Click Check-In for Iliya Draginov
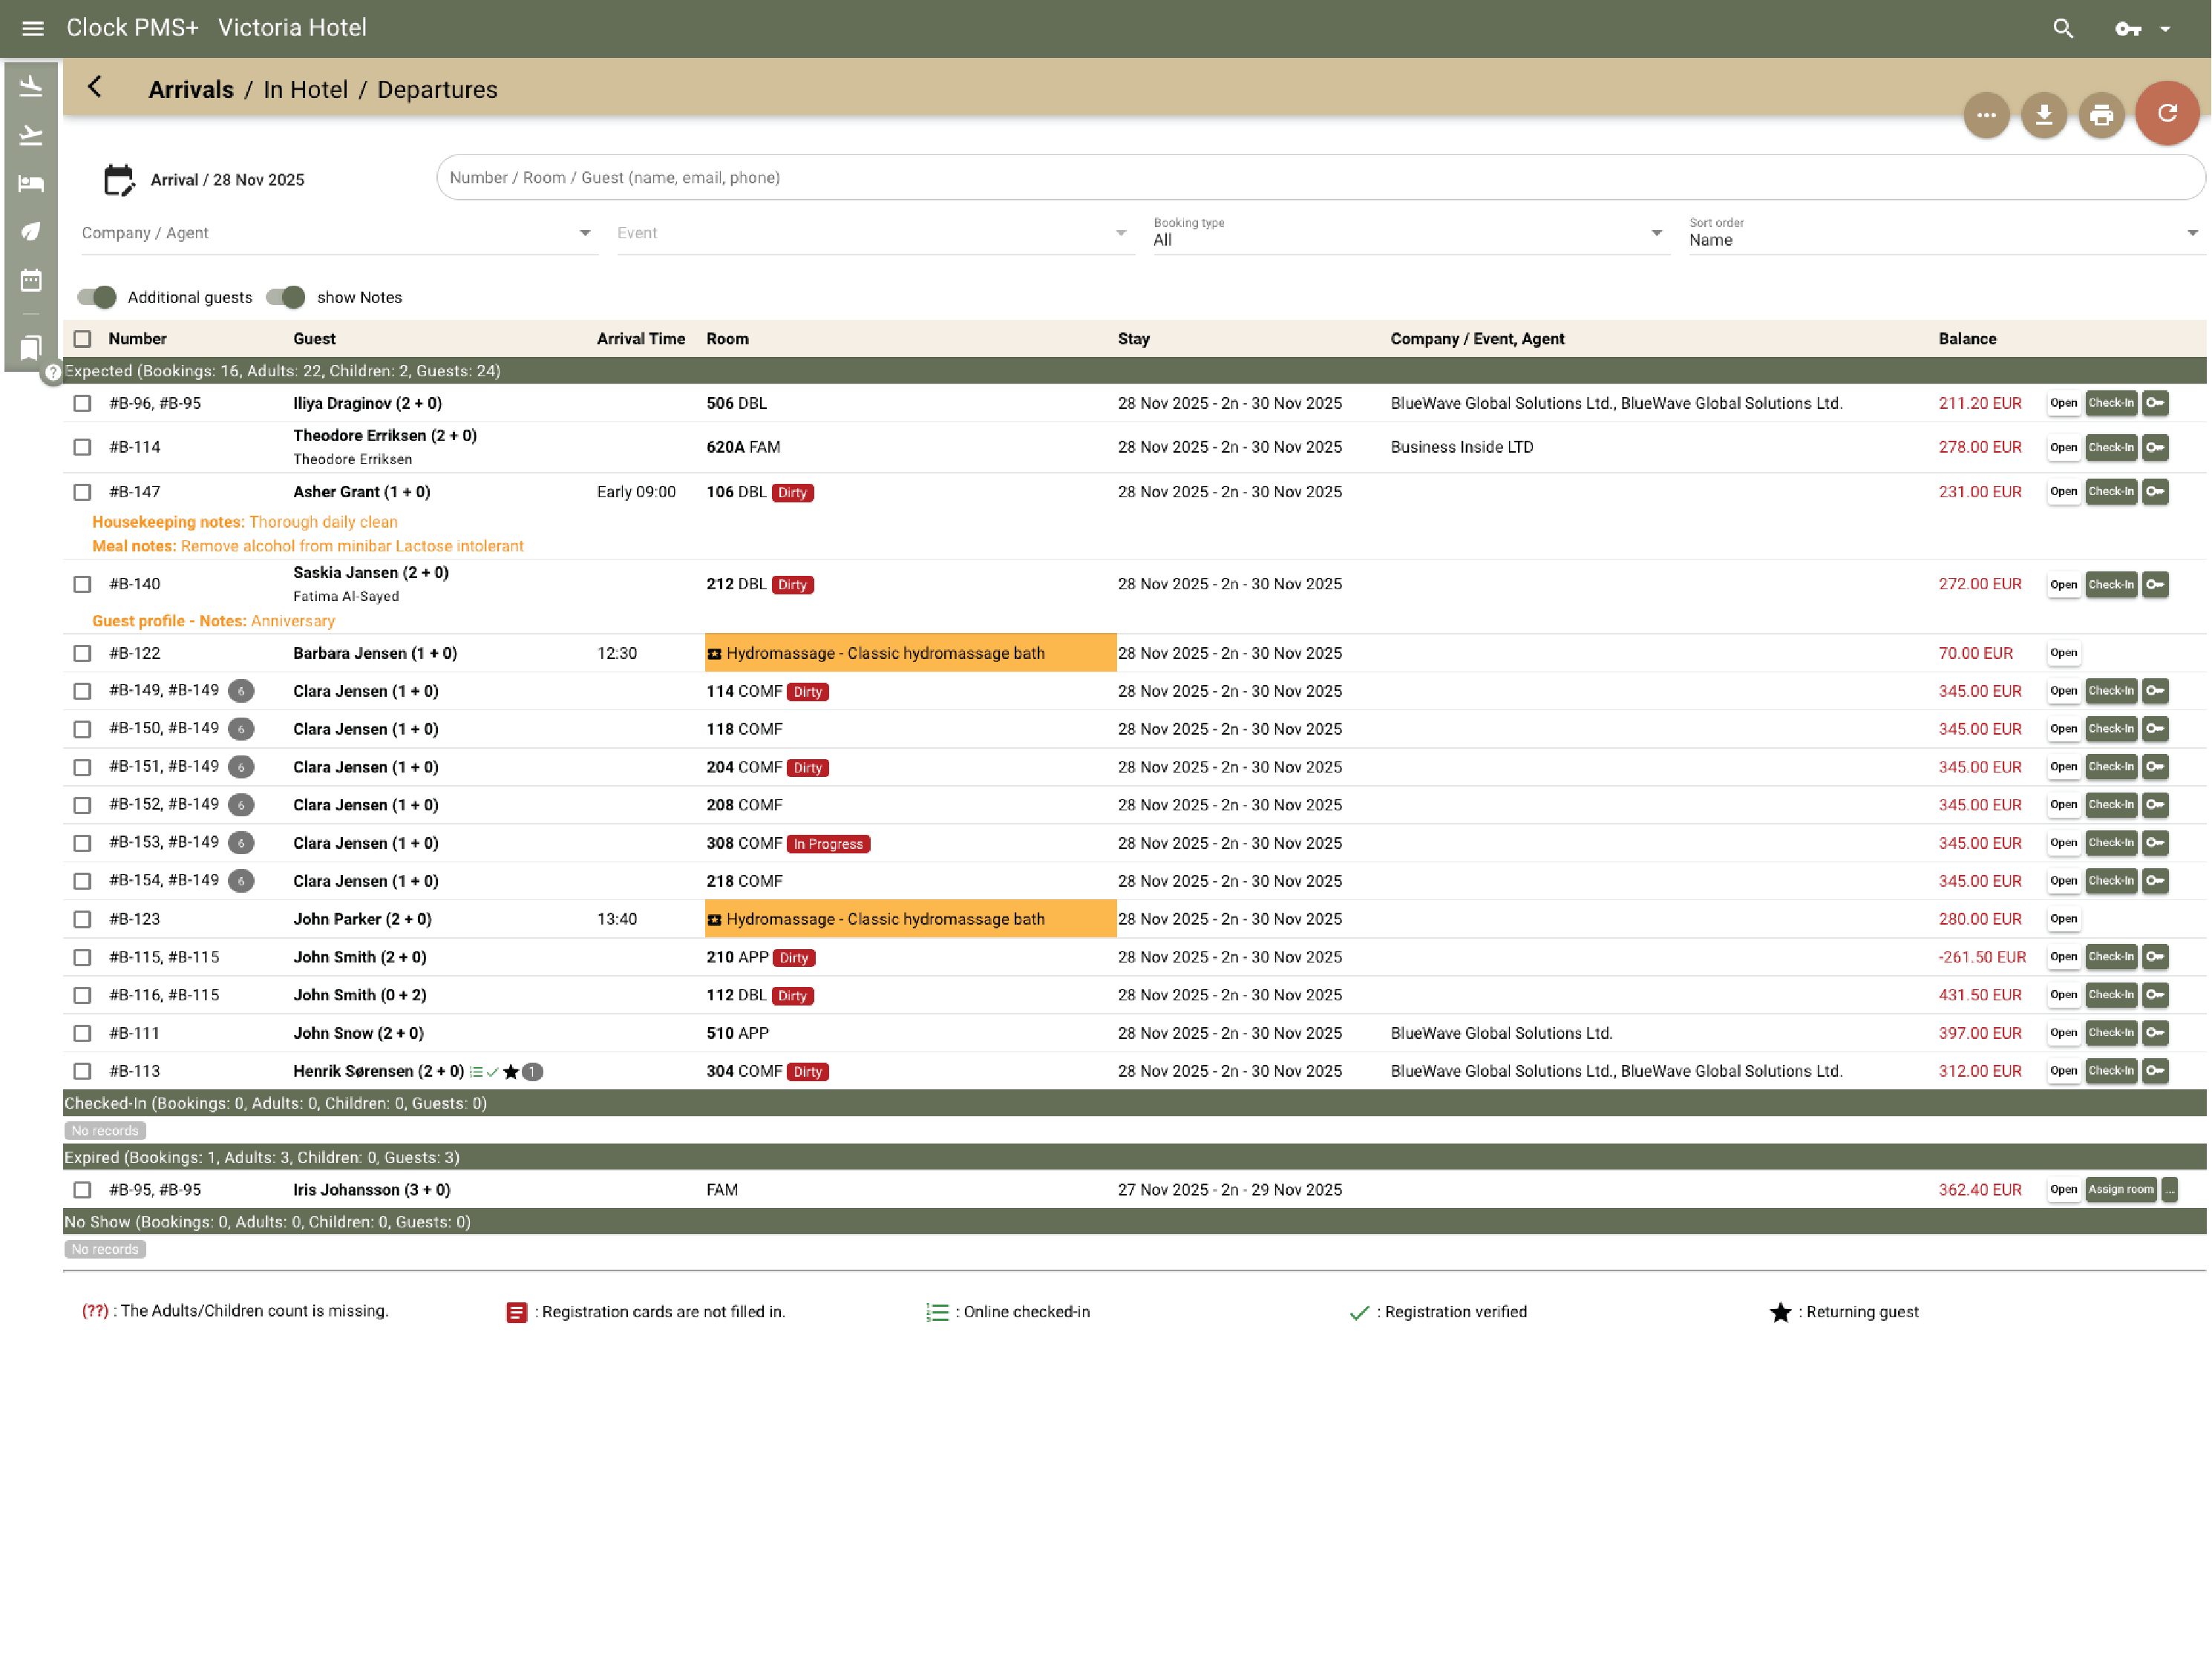 tap(2110, 403)
